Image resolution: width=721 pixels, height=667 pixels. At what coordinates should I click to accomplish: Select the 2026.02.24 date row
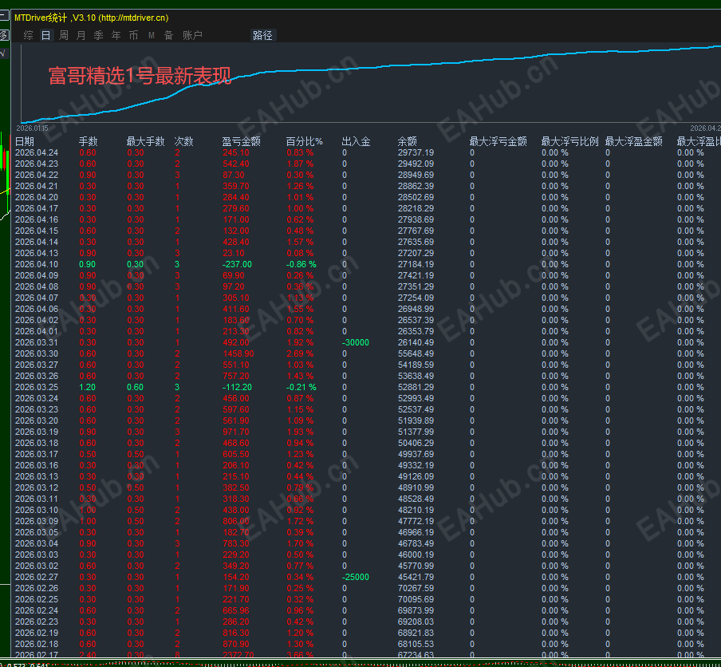[x=37, y=611]
